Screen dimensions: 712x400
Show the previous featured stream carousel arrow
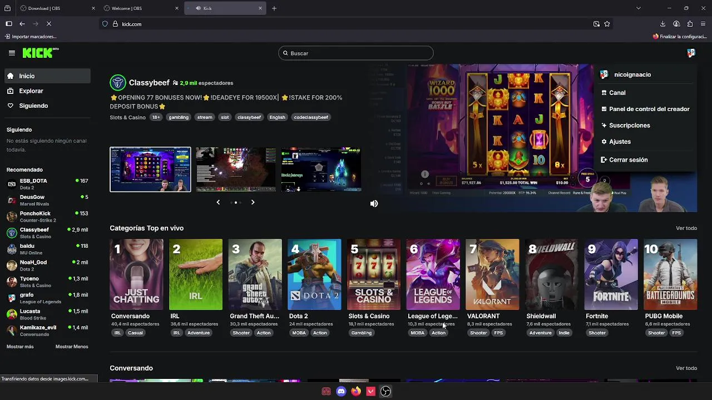coord(218,202)
